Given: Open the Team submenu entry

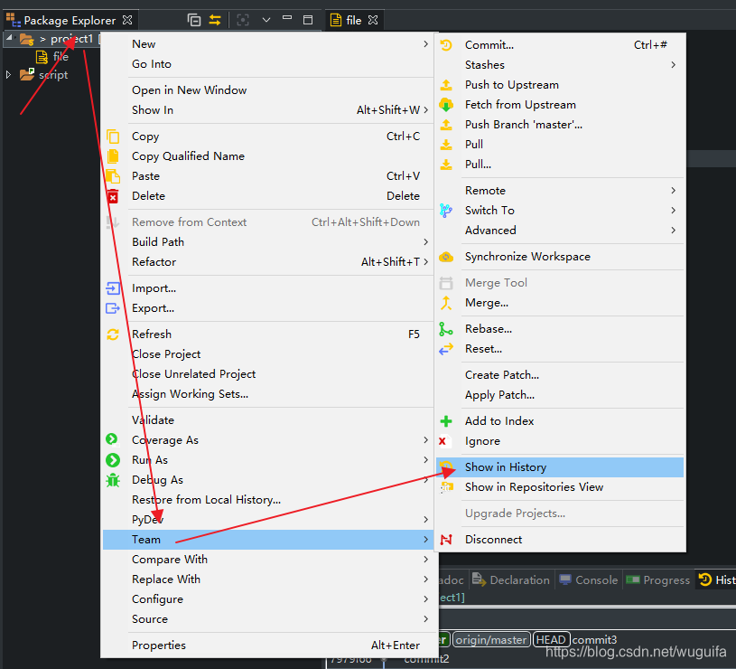Looking at the screenshot, I should point(268,540).
